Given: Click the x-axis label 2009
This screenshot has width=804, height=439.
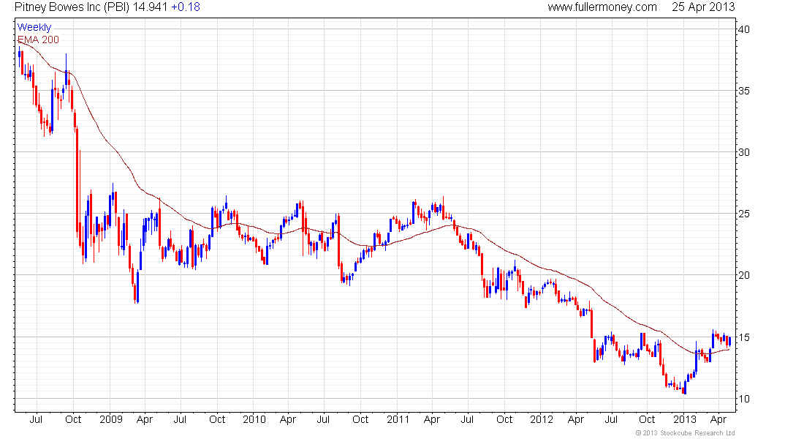Looking at the screenshot, I should [111, 419].
